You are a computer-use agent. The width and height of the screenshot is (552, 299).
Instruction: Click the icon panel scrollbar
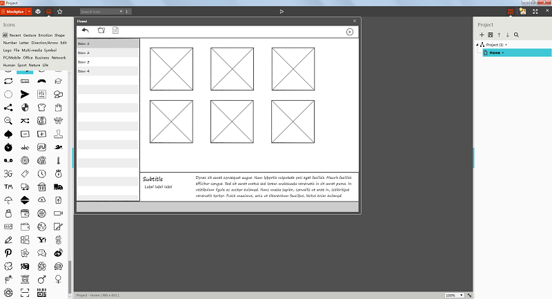[70, 278]
